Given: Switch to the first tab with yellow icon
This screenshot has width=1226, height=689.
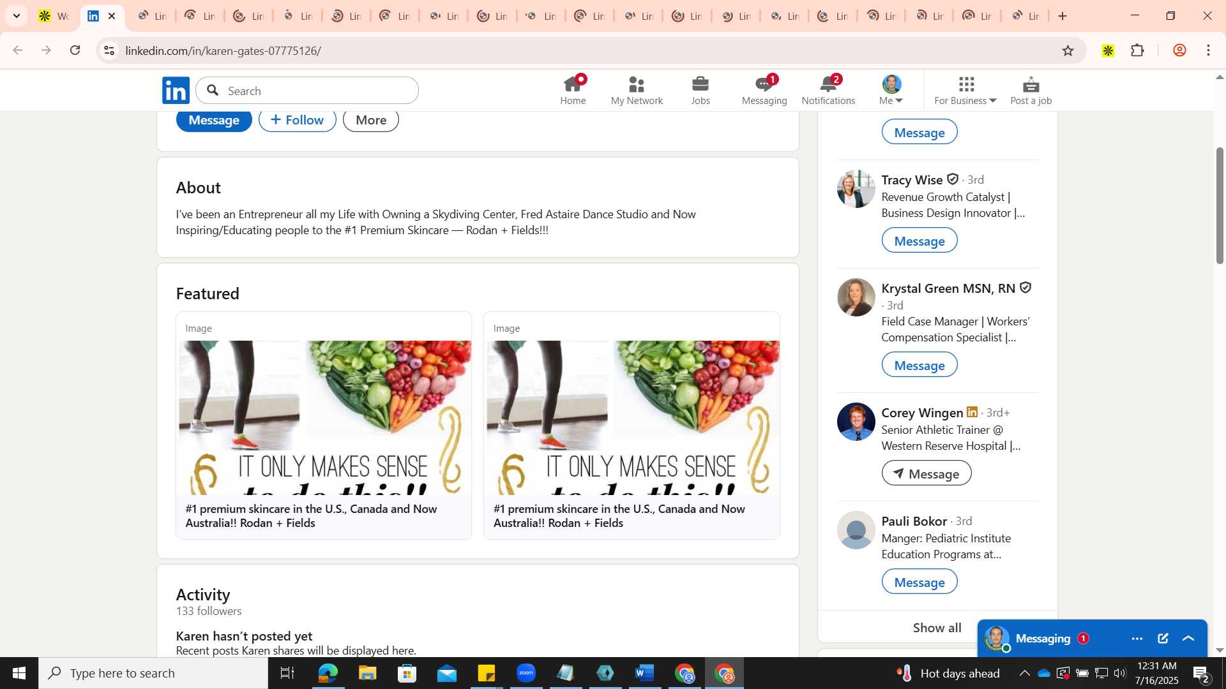Looking at the screenshot, I should pos(54,16).
